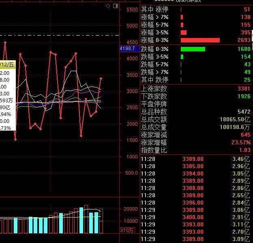Click the last red data point on chart line
The image size is (253, 243).
pyautogui.click(x=101, y=78)
